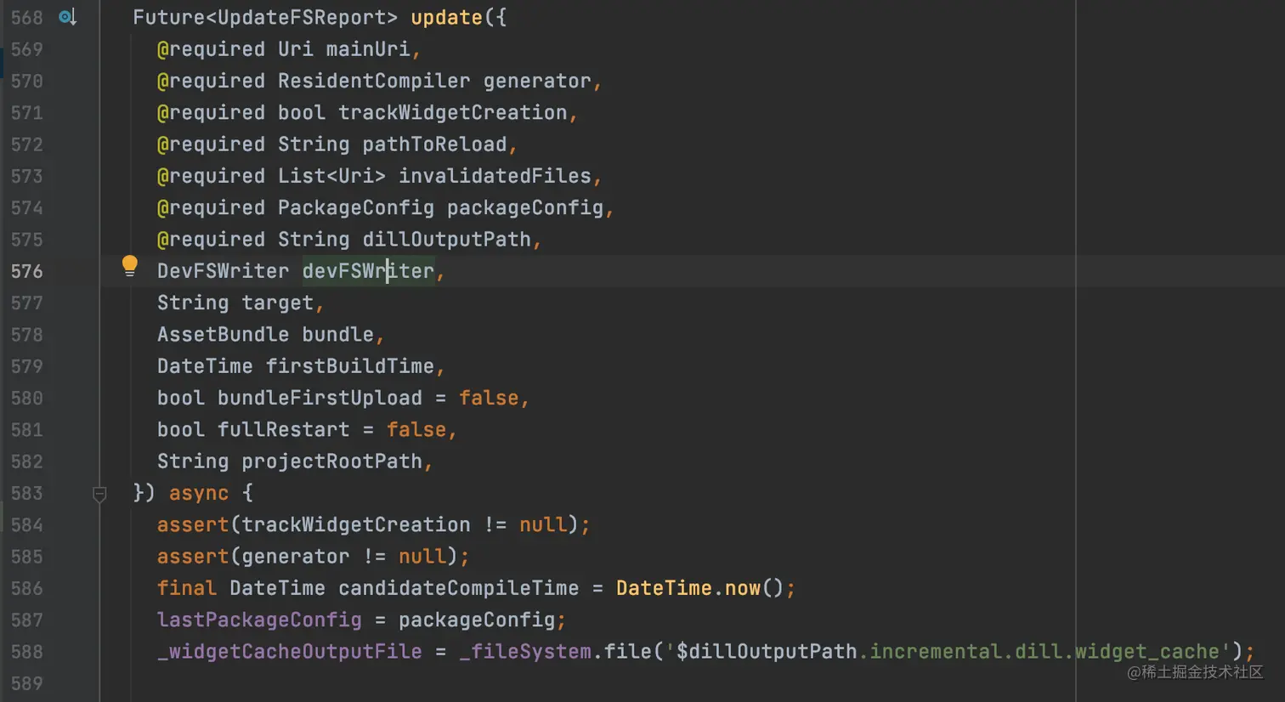Click the 'PackageConfig' type on line 574
The image size is (1285, 702).
(356, 207)
